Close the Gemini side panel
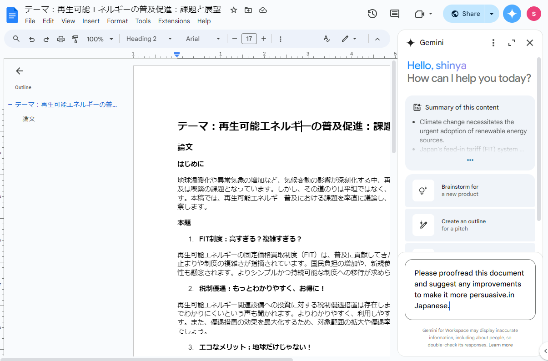This screenshot has width=548, height=361. pos(530,43)
